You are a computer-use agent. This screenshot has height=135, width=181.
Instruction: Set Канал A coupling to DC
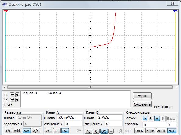[x=65, y=131]
